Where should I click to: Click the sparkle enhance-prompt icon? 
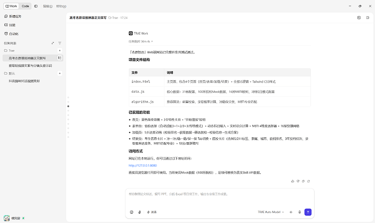[x=291, y=212]
